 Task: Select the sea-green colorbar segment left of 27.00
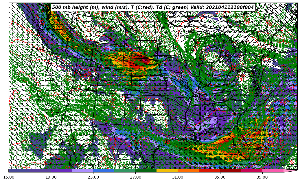point(125,170)
